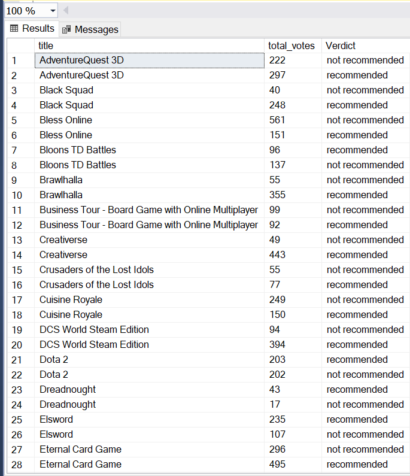Click AdventureQuest 3D title in row 1
Image resolution: width=410 pixels, height=476 pixels.
pyautogui.click(x=149, y=60)
